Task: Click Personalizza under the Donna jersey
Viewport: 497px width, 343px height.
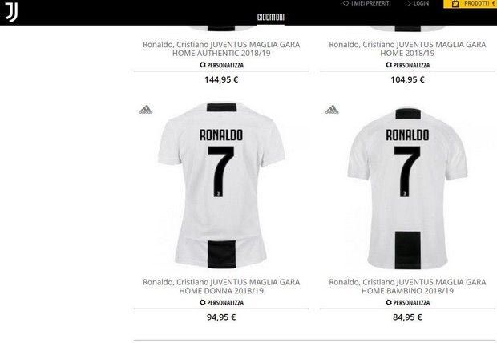Action: click(221, 303)
